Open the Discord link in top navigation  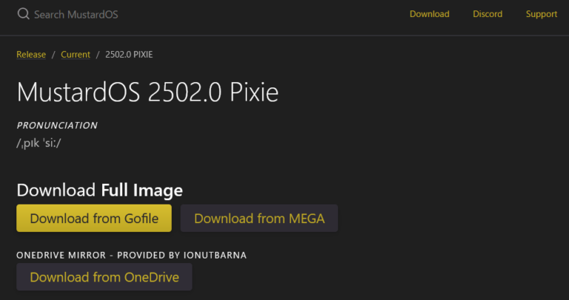point(488,14)
